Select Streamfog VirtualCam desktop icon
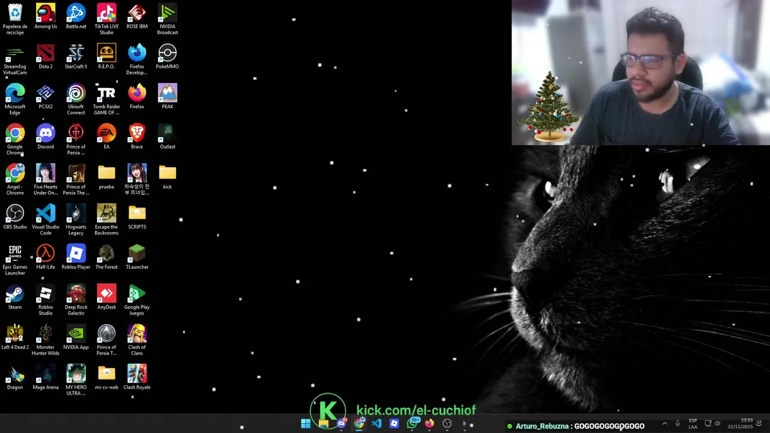 pyautogui.click(x=15, y=60)
